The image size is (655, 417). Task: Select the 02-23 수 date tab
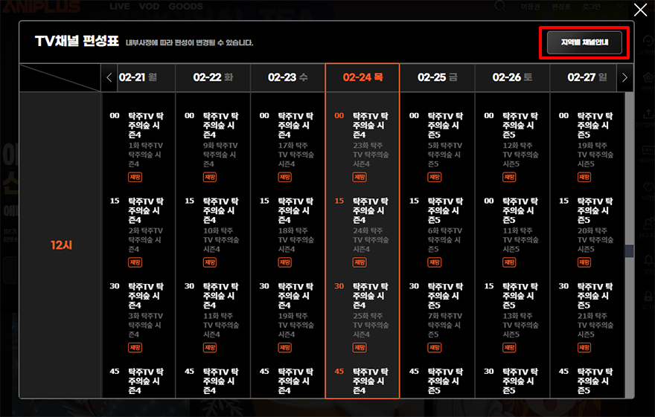pos(288,77)
